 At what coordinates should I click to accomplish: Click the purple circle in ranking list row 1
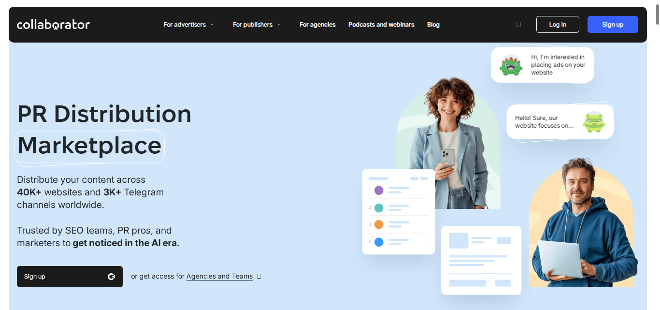379,190
